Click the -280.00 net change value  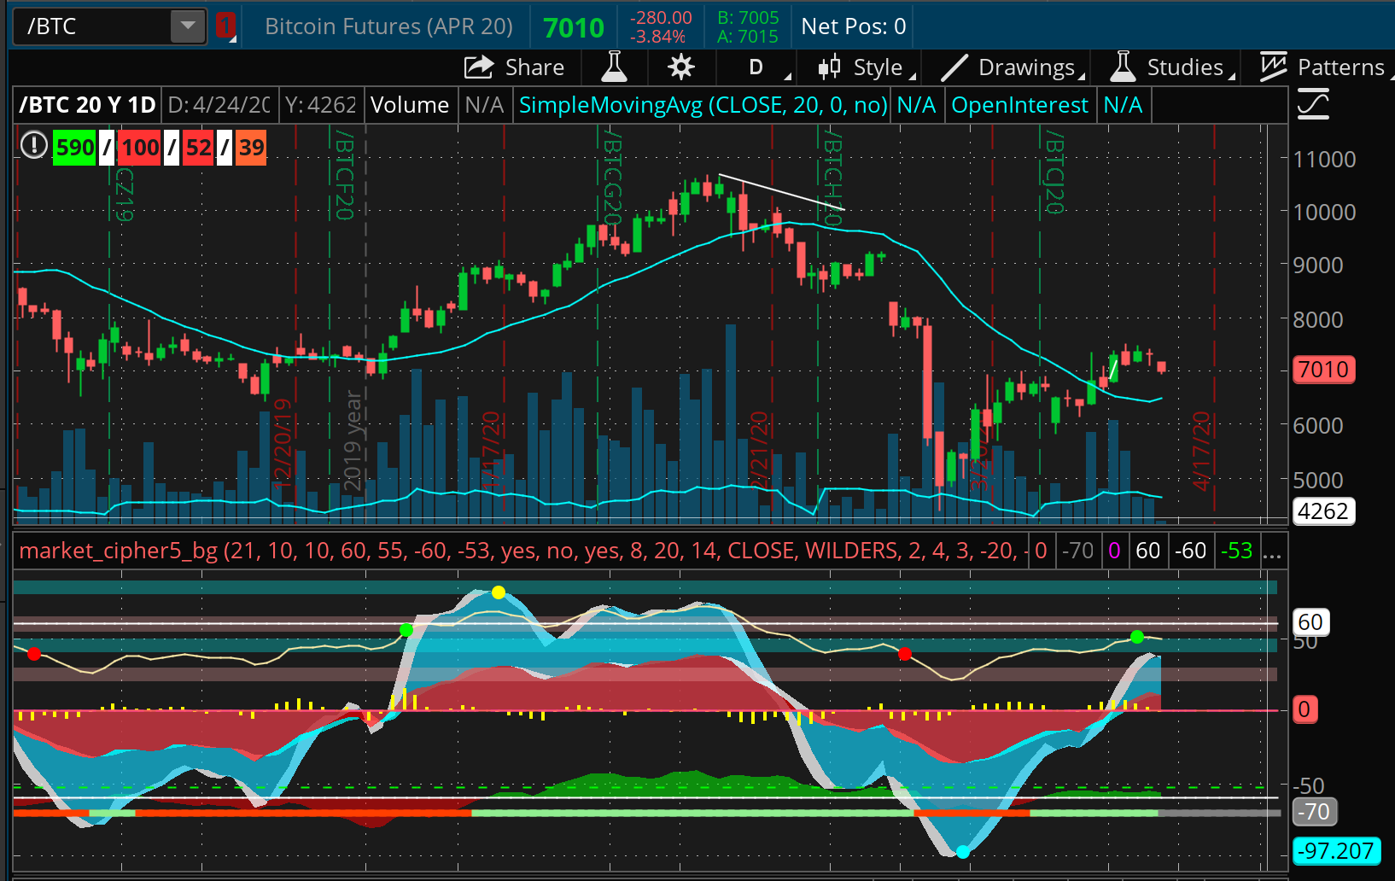661,18
